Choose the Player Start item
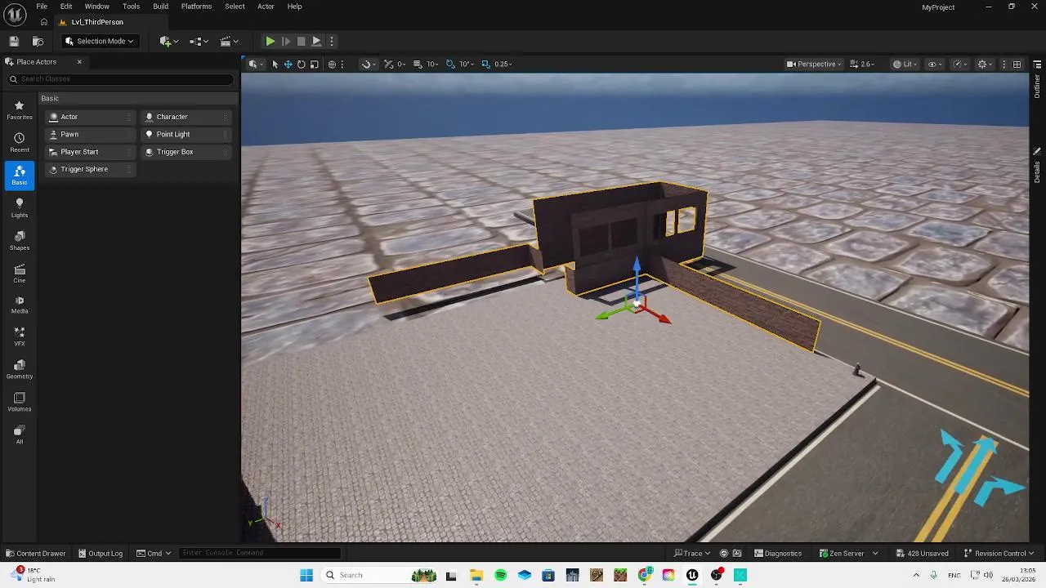 tap(90, 152)
